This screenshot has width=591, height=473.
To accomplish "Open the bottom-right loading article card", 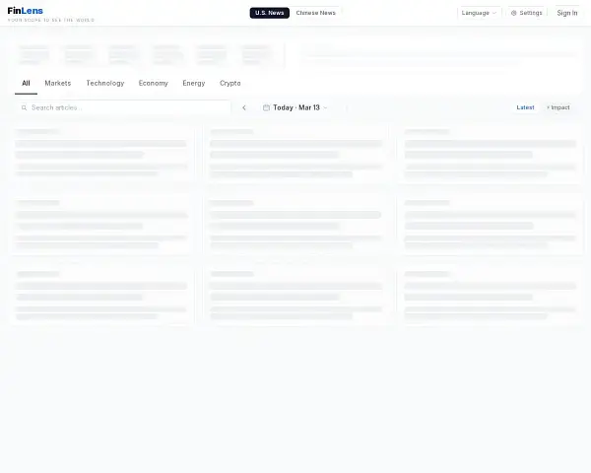I will point(490,296).
